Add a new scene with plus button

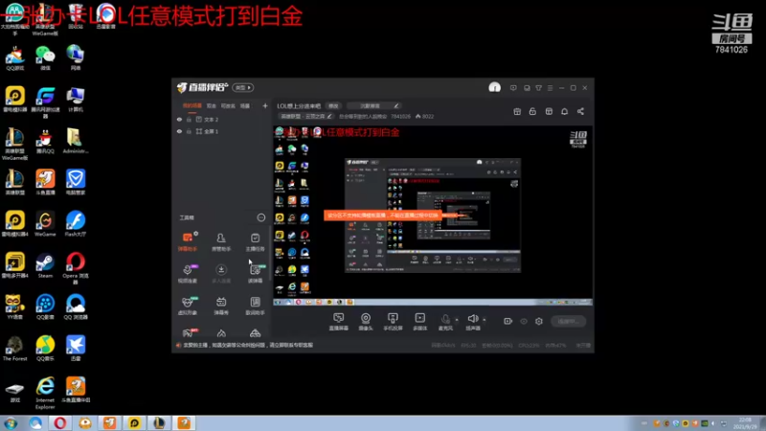point(265,105)
